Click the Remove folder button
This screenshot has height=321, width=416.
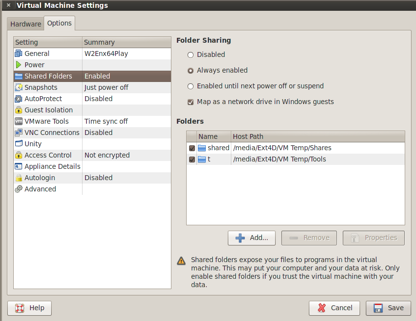[x=309, y=238]
